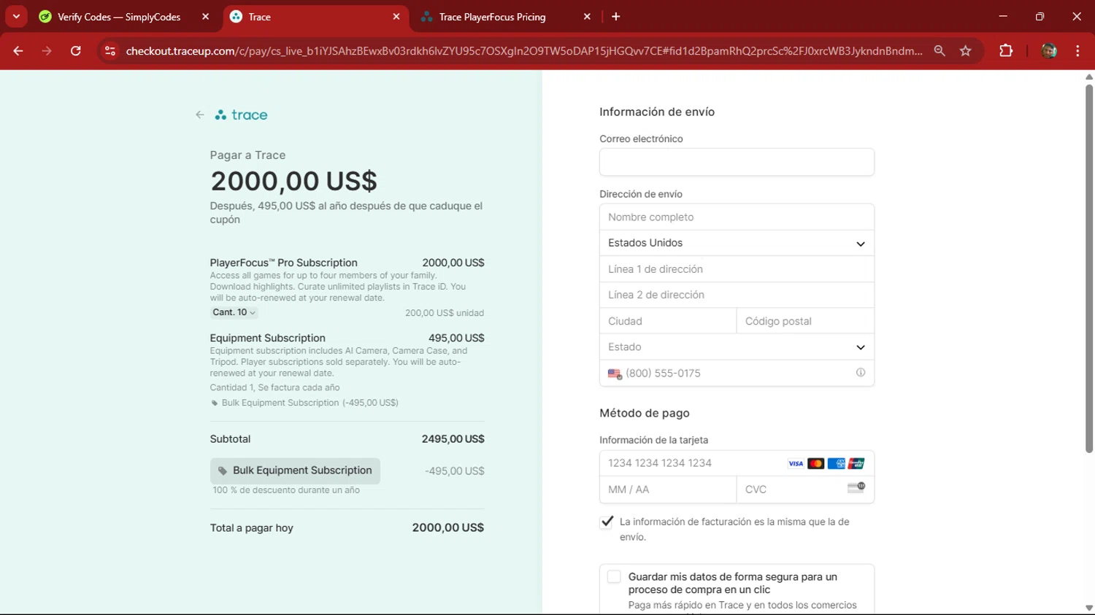The image size is (1095, 615).
Task: Click the US flag country code selector
Action: [x=615, y=374]
